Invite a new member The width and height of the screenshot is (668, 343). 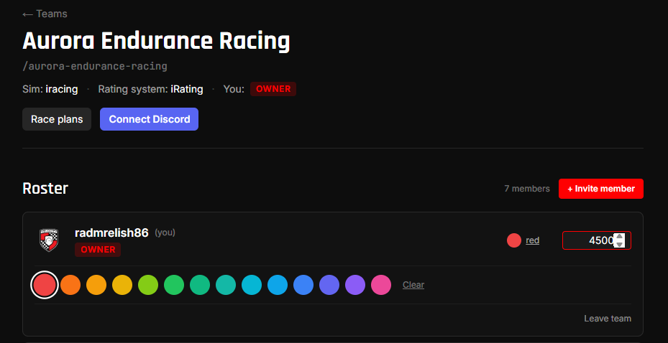click(600, 189)
